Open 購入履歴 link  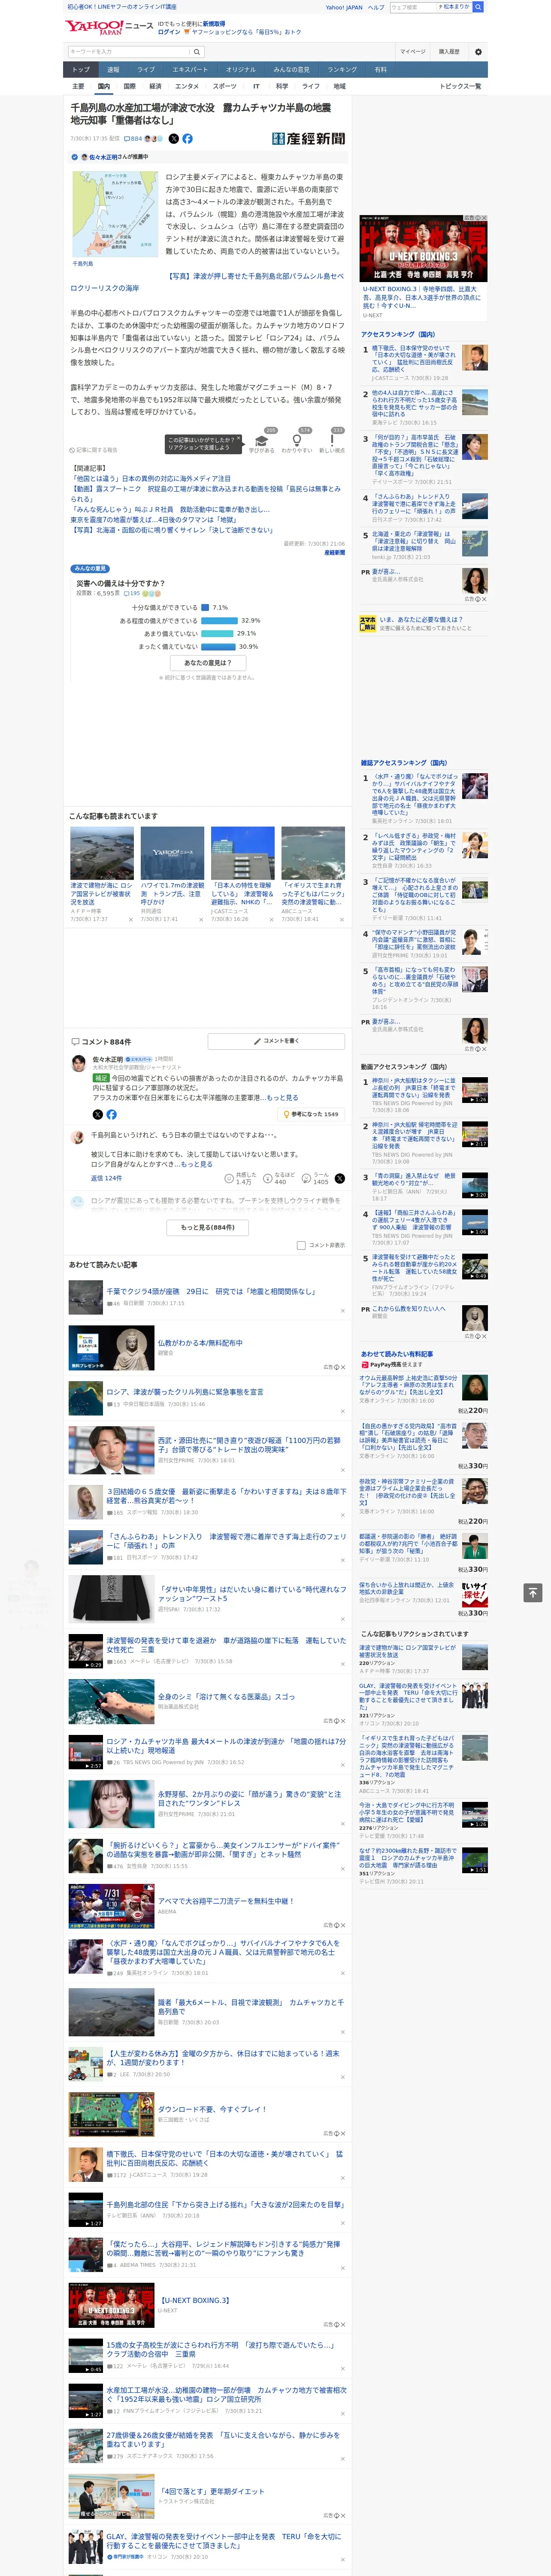449,52
